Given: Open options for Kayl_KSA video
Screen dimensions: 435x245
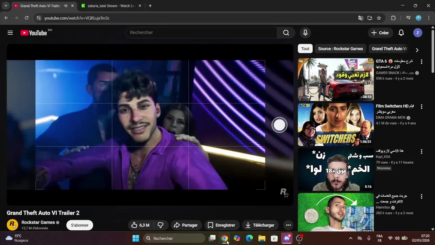Looking at the screenshot, I should coord(421,151).
